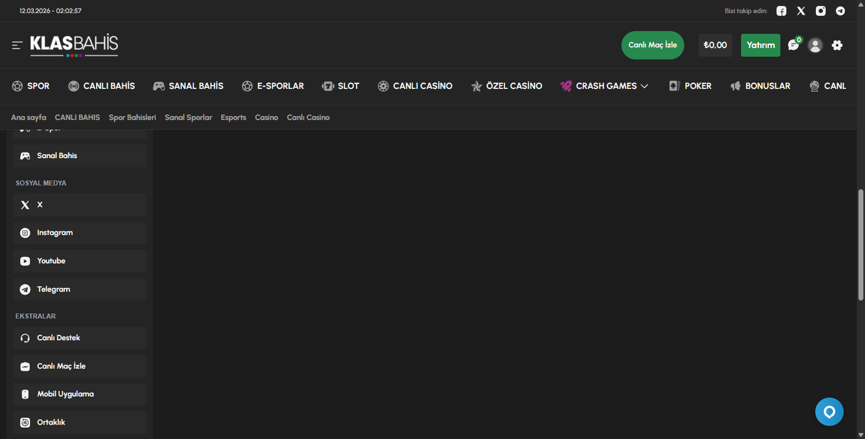Open the user profile avatar
Image resolution: width=865 pixels, height=439 pixels.
[x=815, y=45]
